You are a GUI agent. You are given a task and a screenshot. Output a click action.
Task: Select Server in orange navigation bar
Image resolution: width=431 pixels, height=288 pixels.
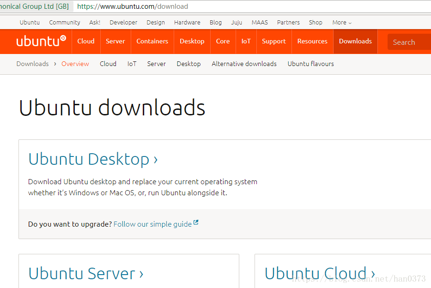[115, 41]
